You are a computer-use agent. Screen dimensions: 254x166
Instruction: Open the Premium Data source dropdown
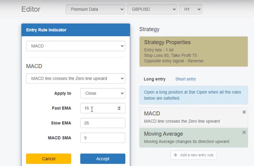pyautogui.click(x=95, y=9)
